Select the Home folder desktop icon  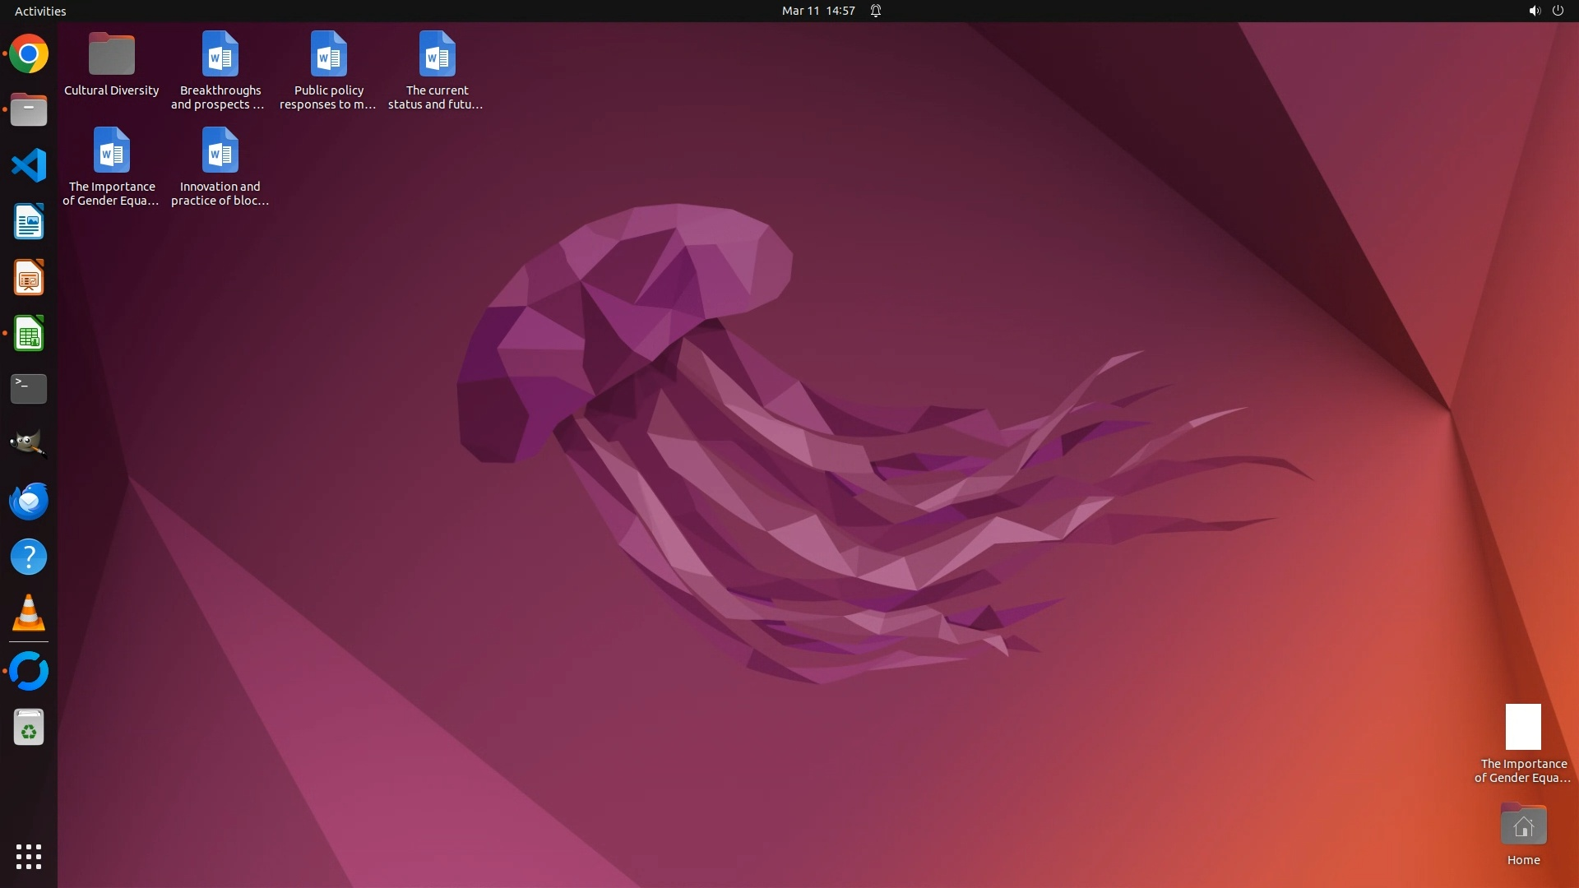tap(1523, 826)
